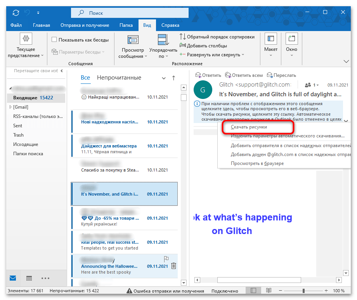This screenshot has height=300, width=357.
Task: Click the Текущее представление gear icon
Action: tap(26, 38)
